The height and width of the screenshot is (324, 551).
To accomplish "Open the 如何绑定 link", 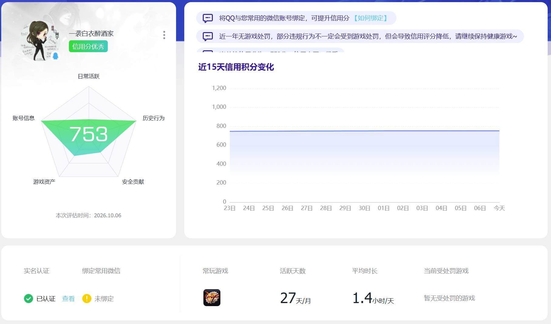I will tap(371, 18).
